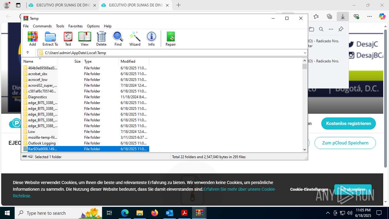This screenshot has height=219, width=389.
Task: Click the Test archive icon
Action: 68,39
